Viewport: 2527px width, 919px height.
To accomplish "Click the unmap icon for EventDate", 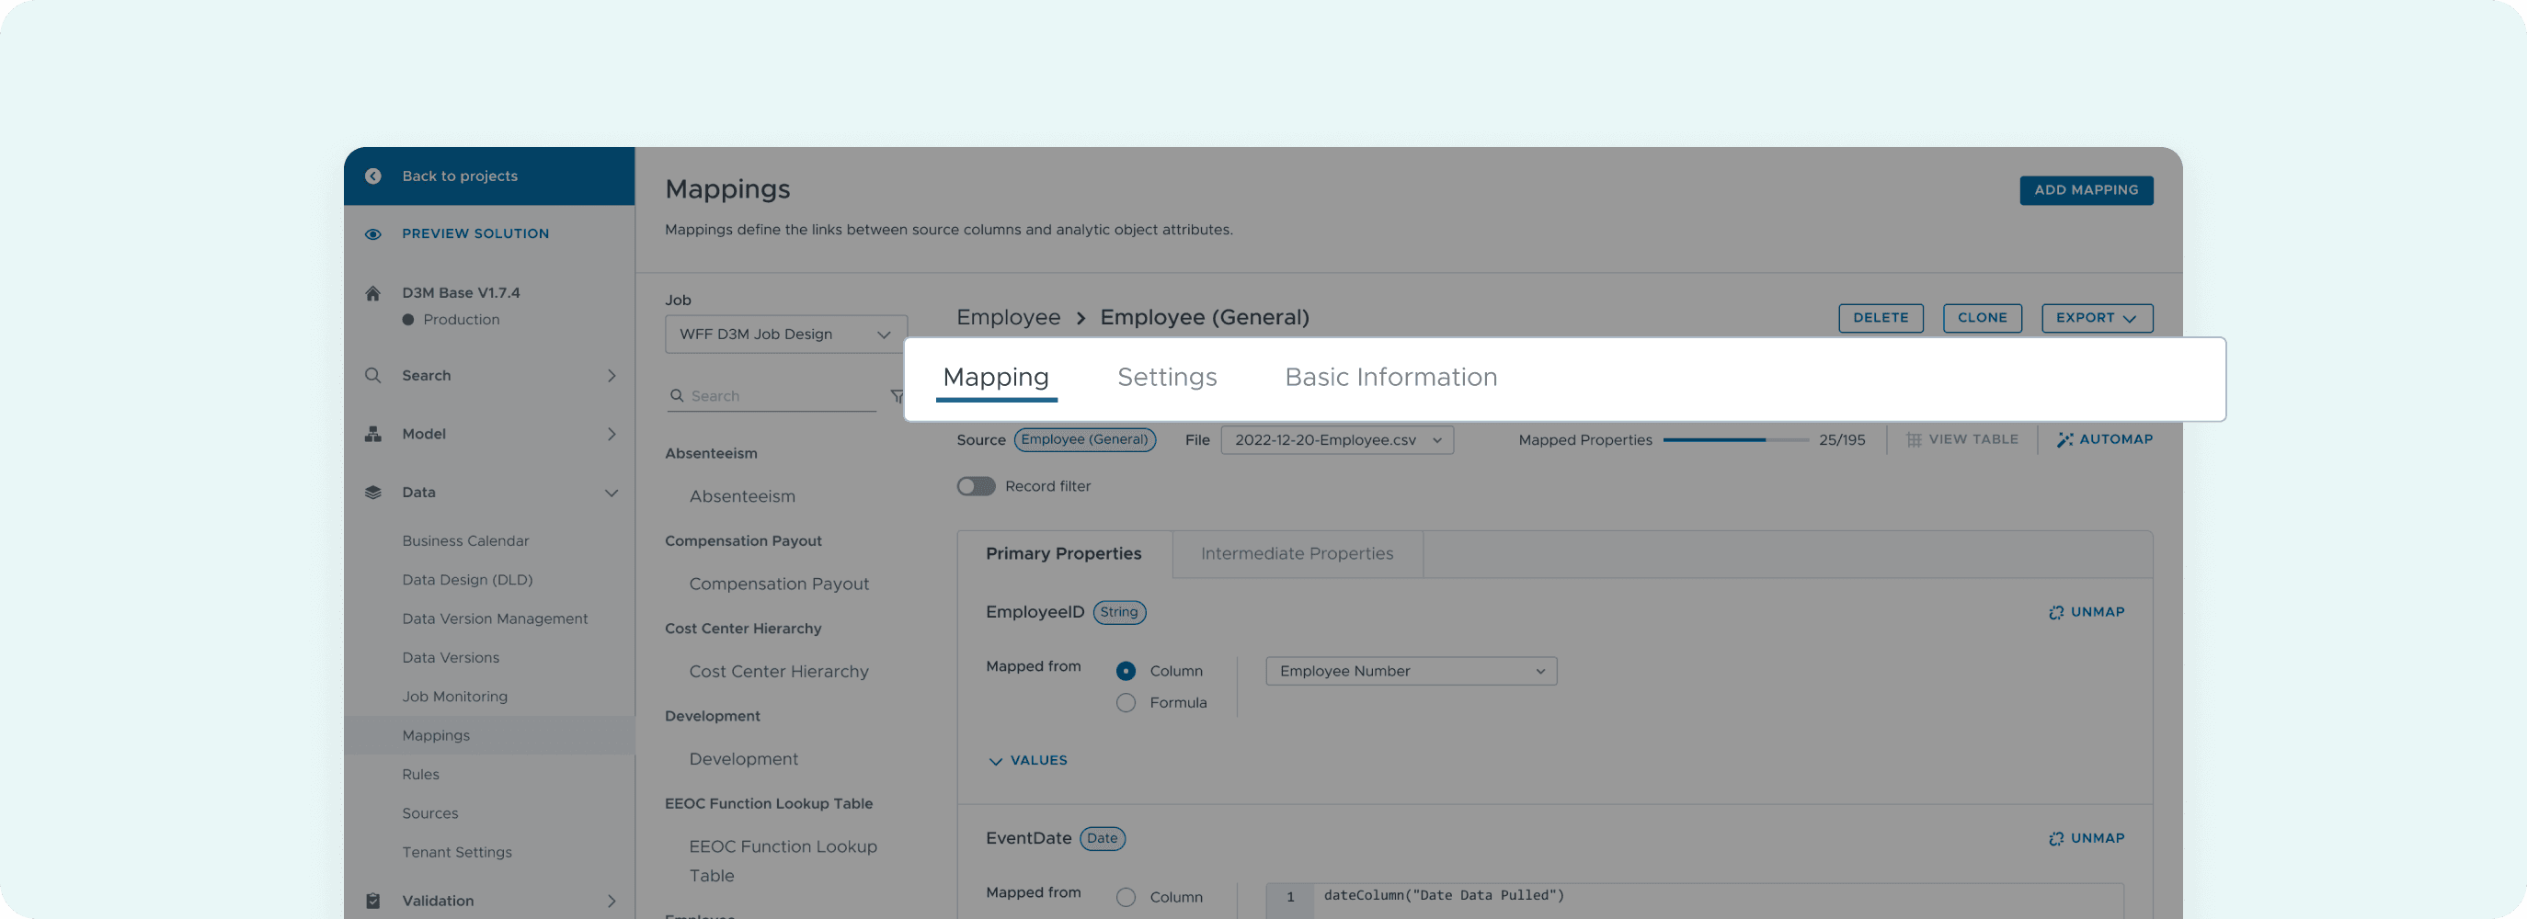I will pos(2056,838).
